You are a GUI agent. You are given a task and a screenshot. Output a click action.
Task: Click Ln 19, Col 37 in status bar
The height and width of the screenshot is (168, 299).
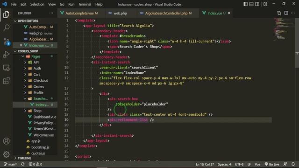(205, 164)
